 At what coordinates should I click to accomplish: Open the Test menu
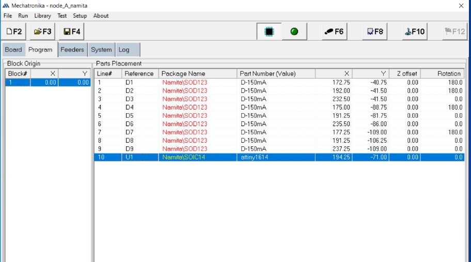point(62,16)
